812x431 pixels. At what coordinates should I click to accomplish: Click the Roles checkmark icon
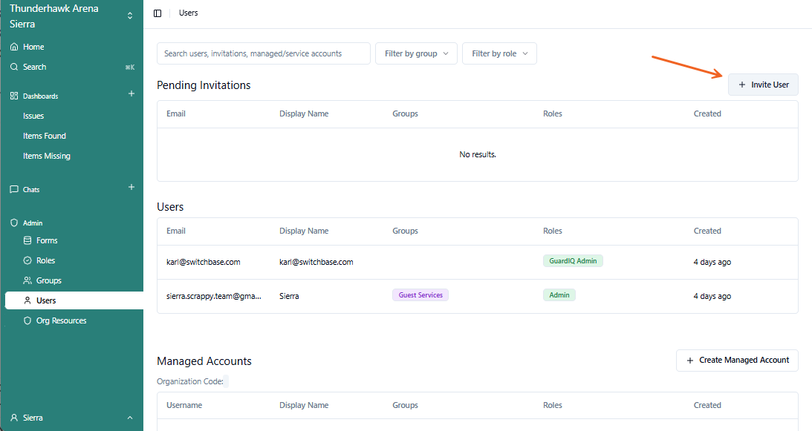[x=27, y=260]
